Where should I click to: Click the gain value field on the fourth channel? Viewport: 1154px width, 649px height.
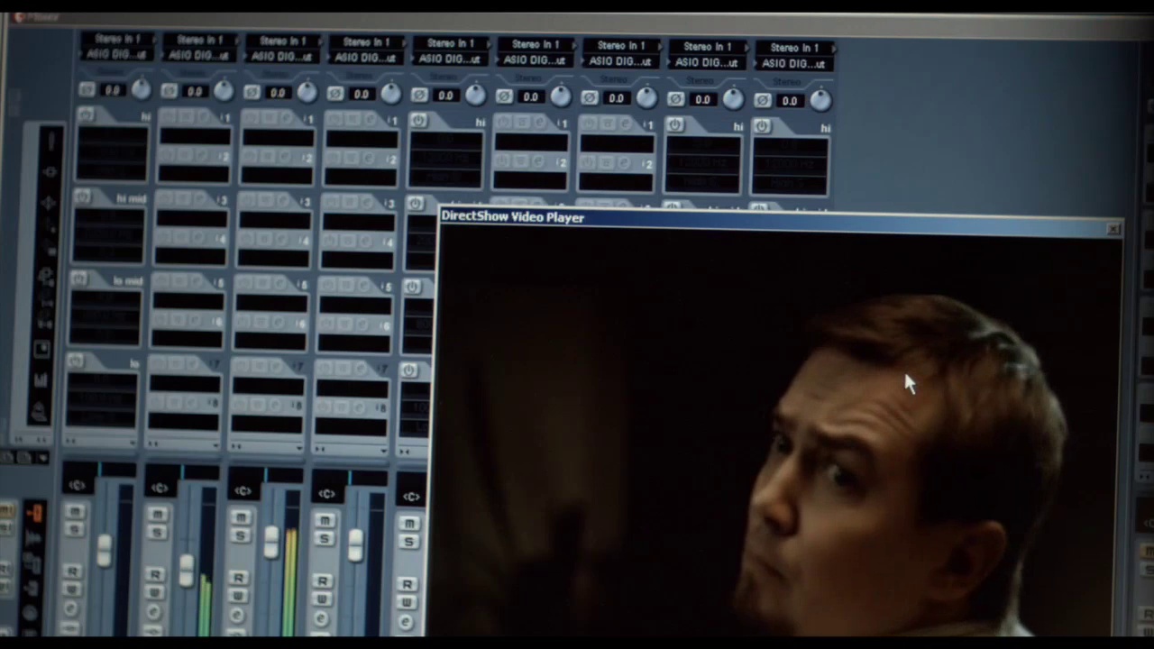pyautogui.click(x=362, y=94)
